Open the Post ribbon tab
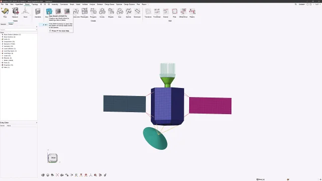The height and width of the screenshot is (181, 322). click(138, 5)
